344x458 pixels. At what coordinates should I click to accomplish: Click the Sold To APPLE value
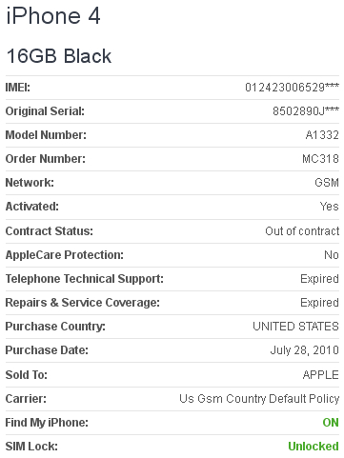[x=321, y=375]
